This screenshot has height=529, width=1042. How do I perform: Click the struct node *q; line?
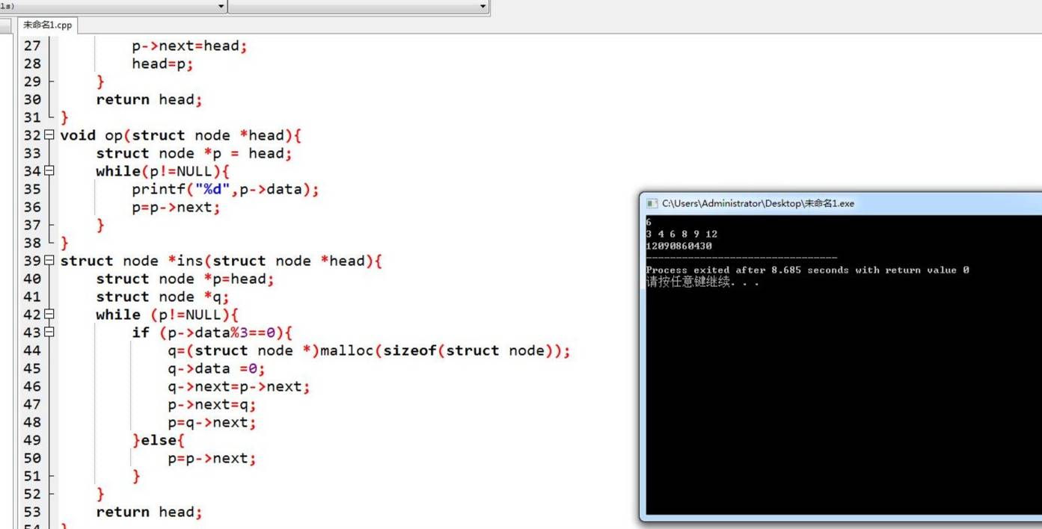coord(162,297)
